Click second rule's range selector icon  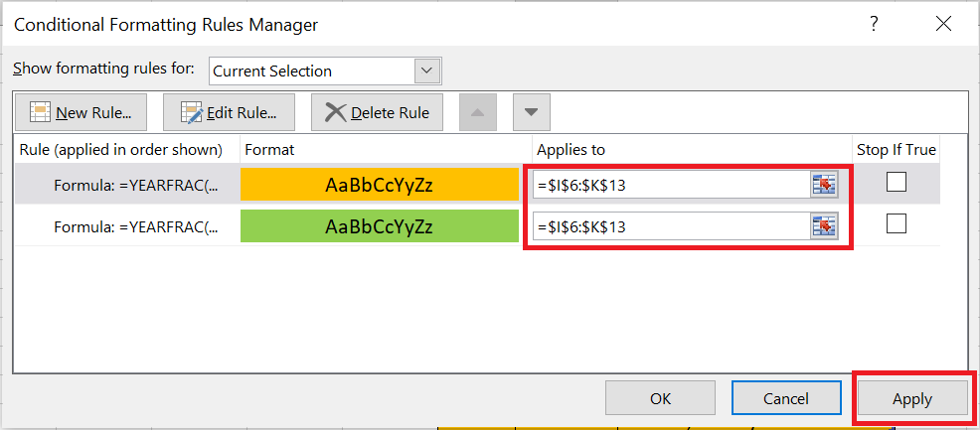(x=824, y=226)
